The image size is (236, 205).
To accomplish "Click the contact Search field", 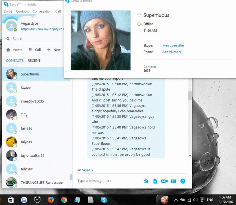I will click(35, 39).
